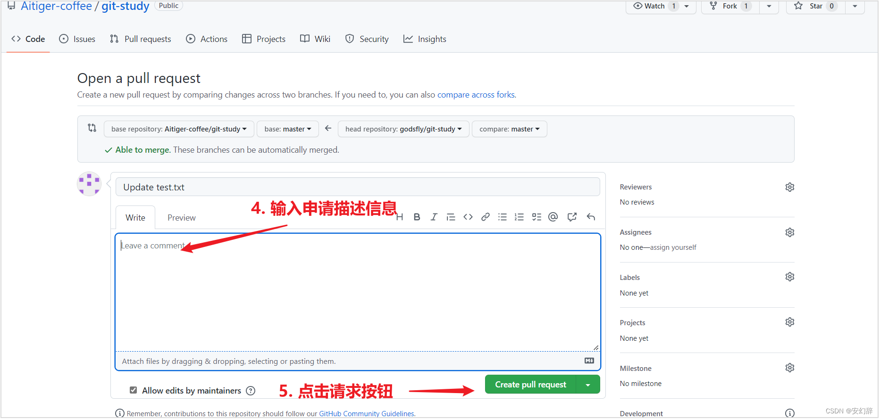This screenshot has height=419, width=880.
Task: Open the Security tab
Action: (x=367, y=39)
